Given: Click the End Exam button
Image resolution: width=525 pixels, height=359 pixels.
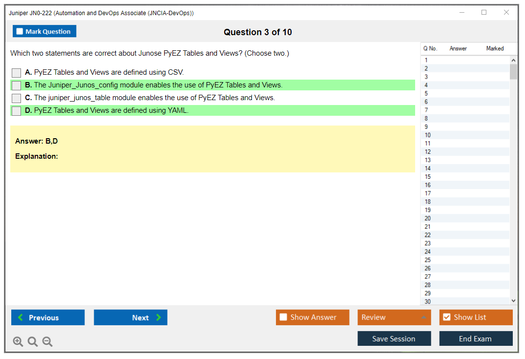Looking at the screenshot, I should (476, 338).
